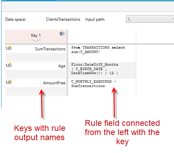
Task: Click the 'Input path:' label
Action: pyautogui.click(x=95, y=19)
